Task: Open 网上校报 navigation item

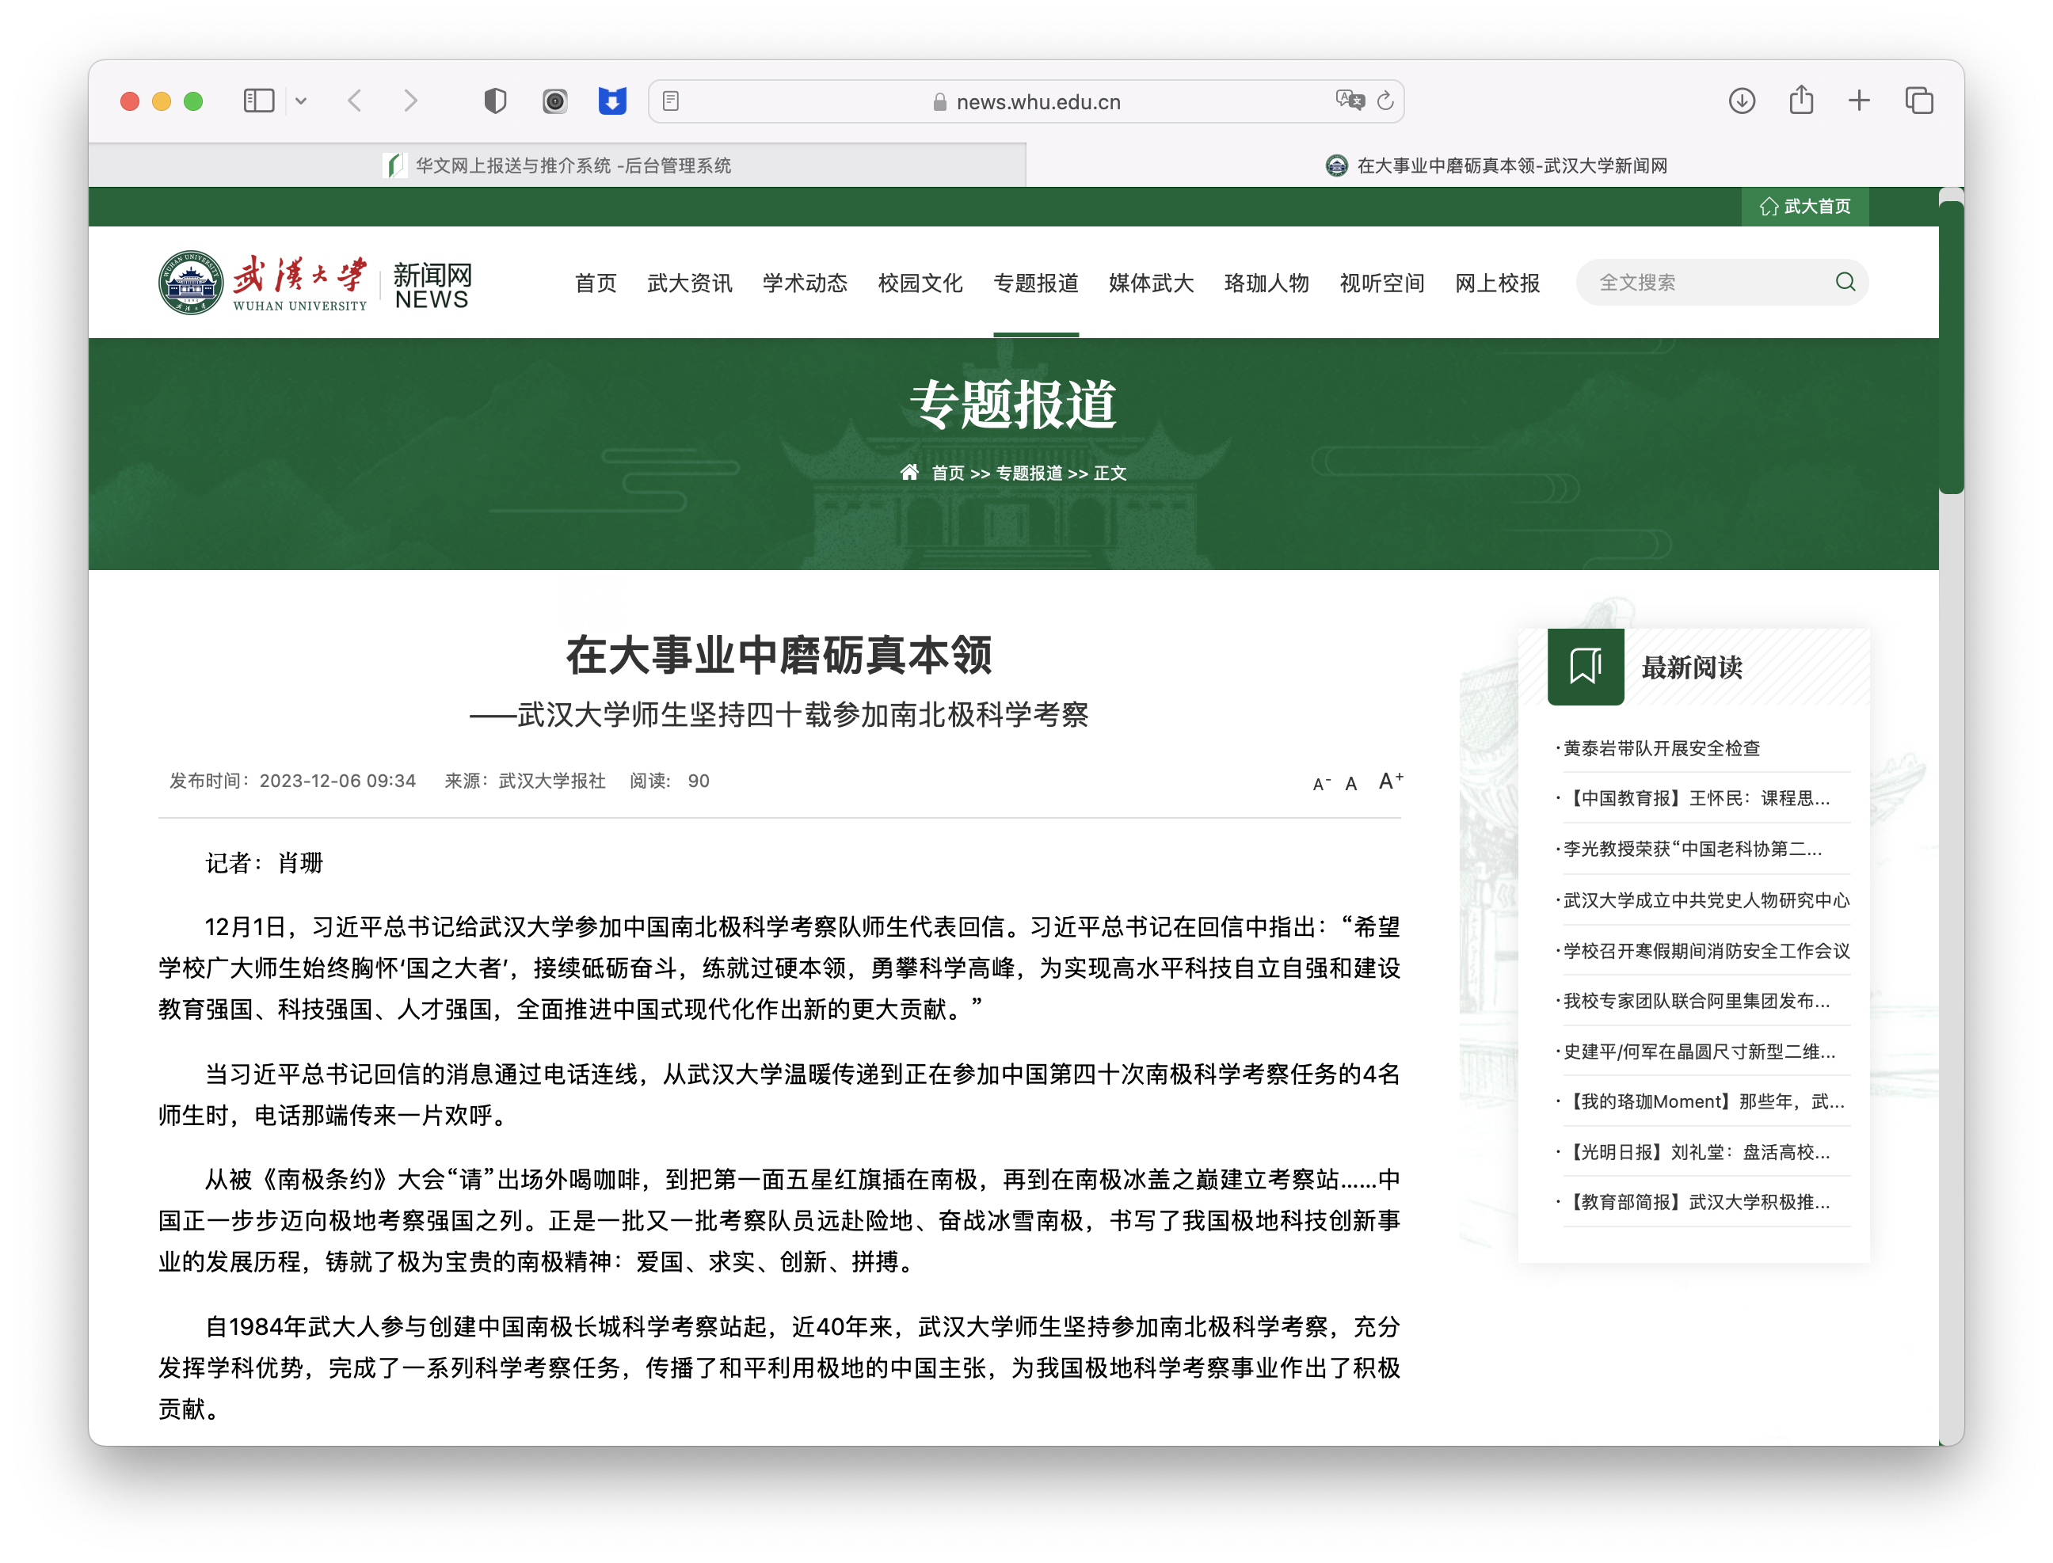Action: pos(1498,283)
